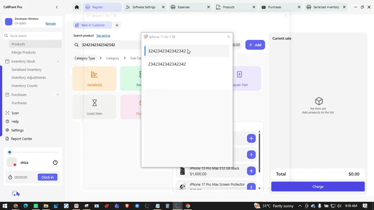Close the Serialized Inventory tab
The width and height of the screenshot is (374, 210).
344,7
